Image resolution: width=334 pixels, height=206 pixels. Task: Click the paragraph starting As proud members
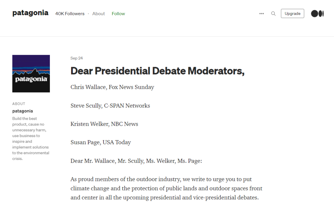[166, 188]
